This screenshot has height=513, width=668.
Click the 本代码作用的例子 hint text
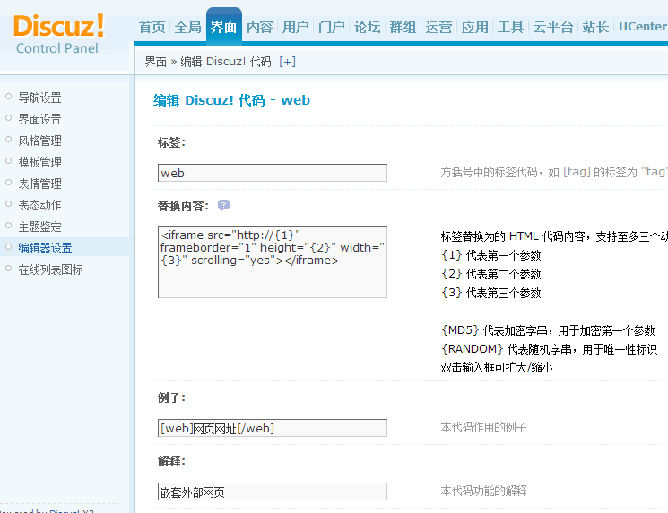pos(483,427)
